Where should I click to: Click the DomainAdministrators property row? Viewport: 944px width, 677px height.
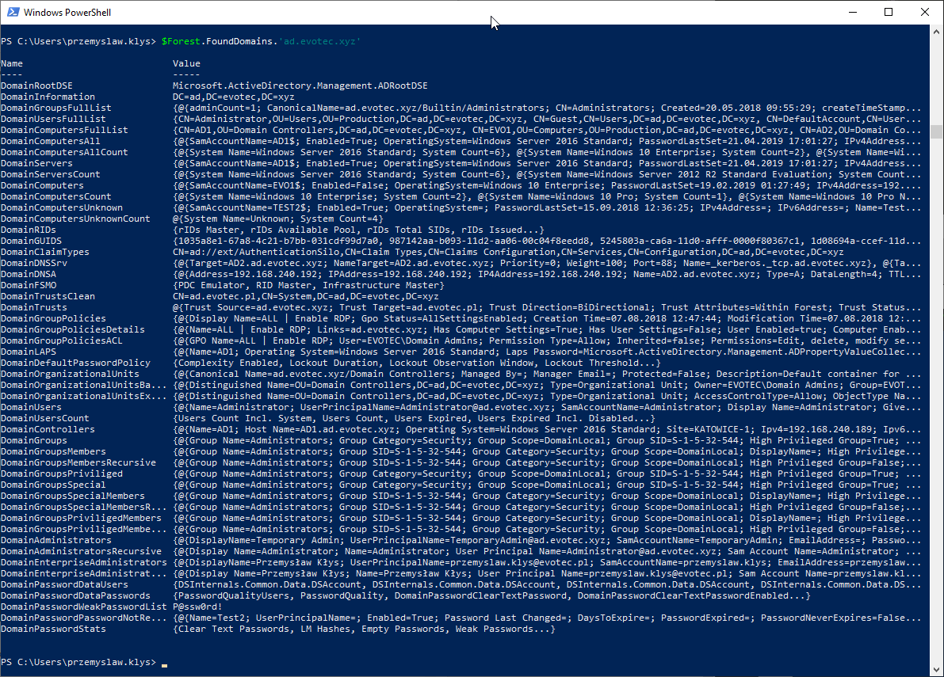coord(54,539)
